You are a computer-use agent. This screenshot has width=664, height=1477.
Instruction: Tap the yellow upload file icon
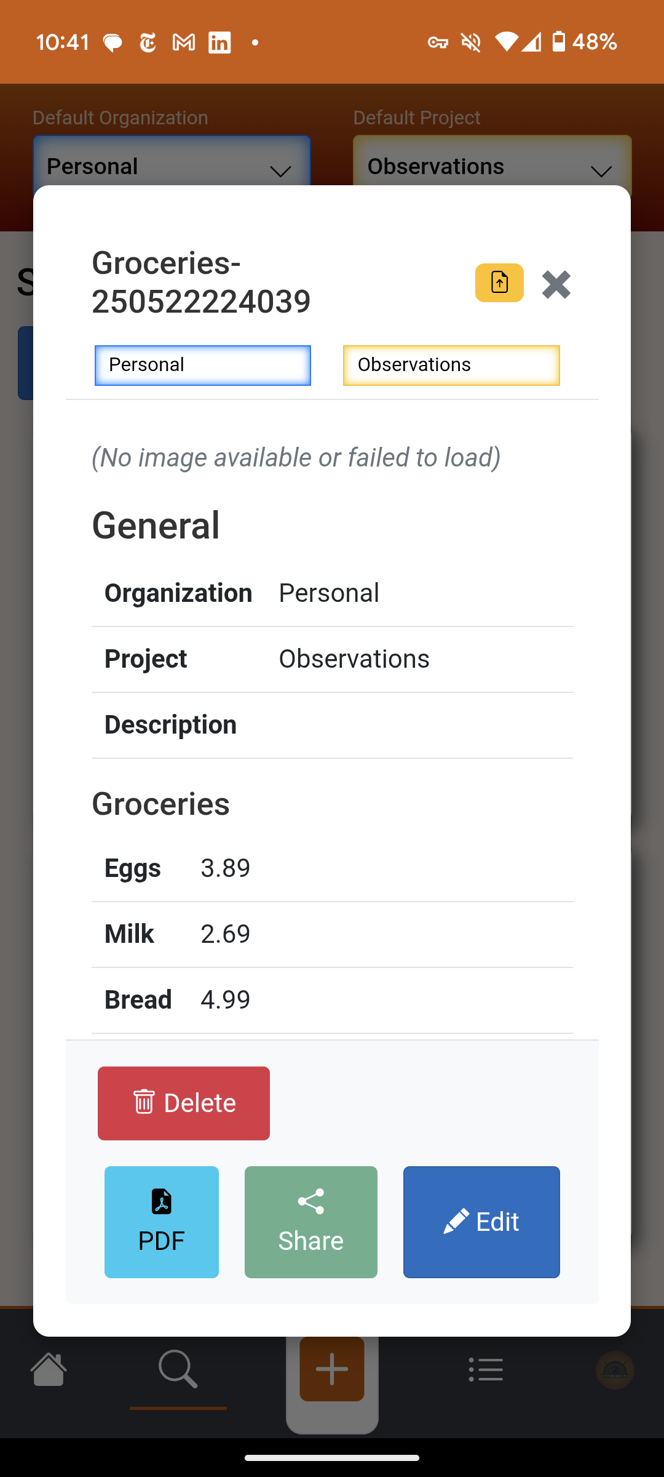point(499,283)
